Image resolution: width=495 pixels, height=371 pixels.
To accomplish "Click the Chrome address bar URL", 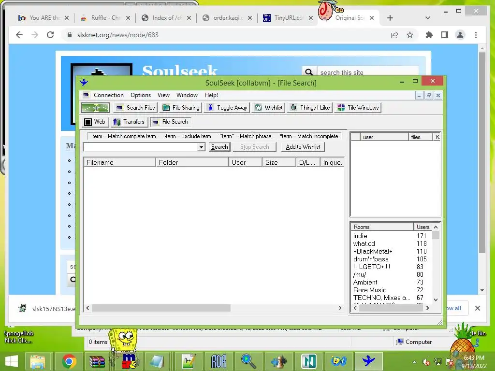I will [118, 35].
